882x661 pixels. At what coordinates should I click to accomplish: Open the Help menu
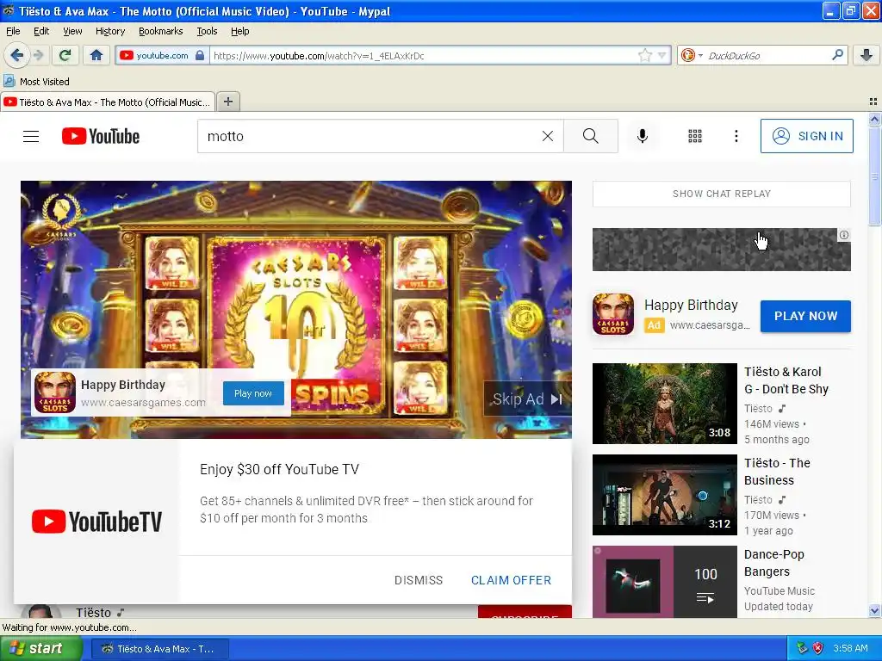coord(239,31)
